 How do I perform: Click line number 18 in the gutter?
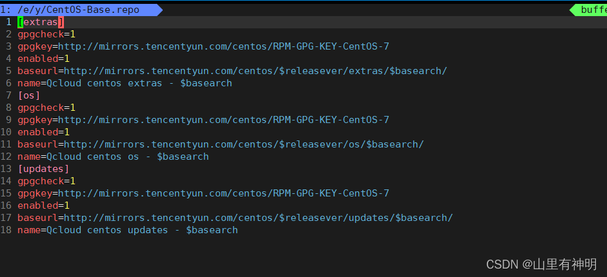click(6, 230)
